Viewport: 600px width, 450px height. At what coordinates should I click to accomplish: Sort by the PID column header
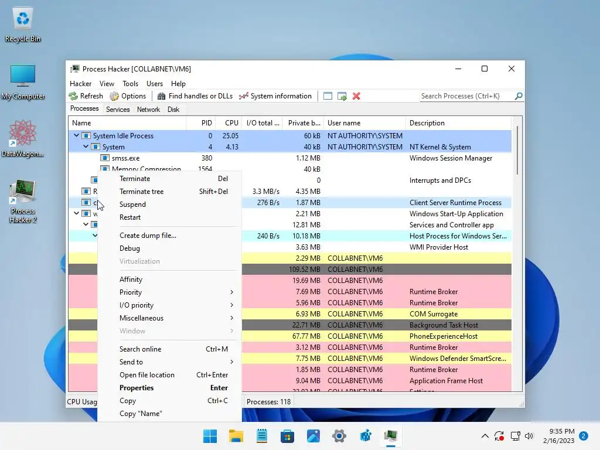coord(201,123)
